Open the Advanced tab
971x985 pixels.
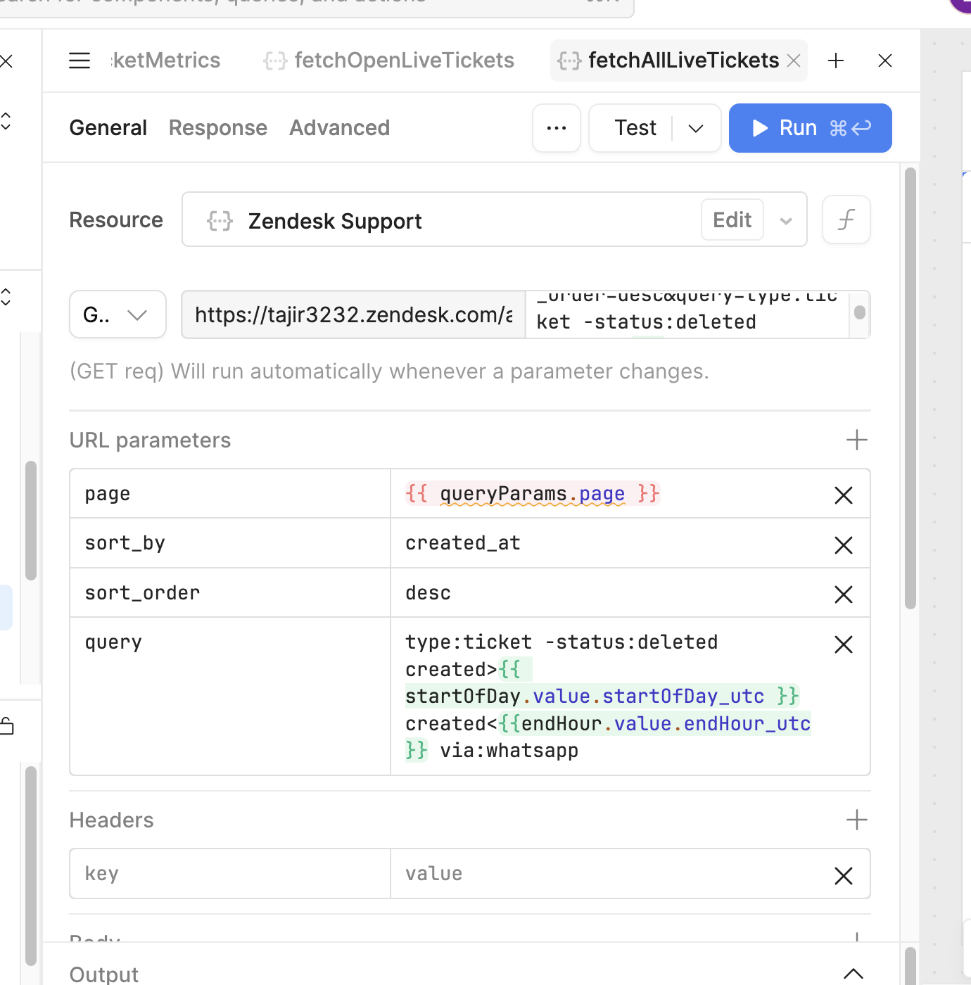(x=339, y=128)
